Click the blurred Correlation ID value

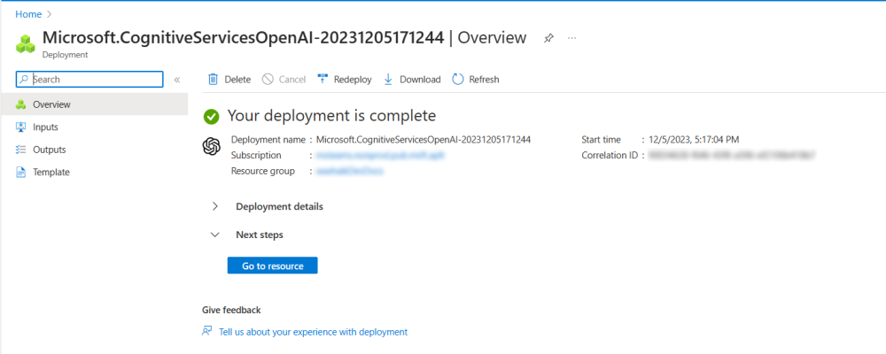click(732, 155)
